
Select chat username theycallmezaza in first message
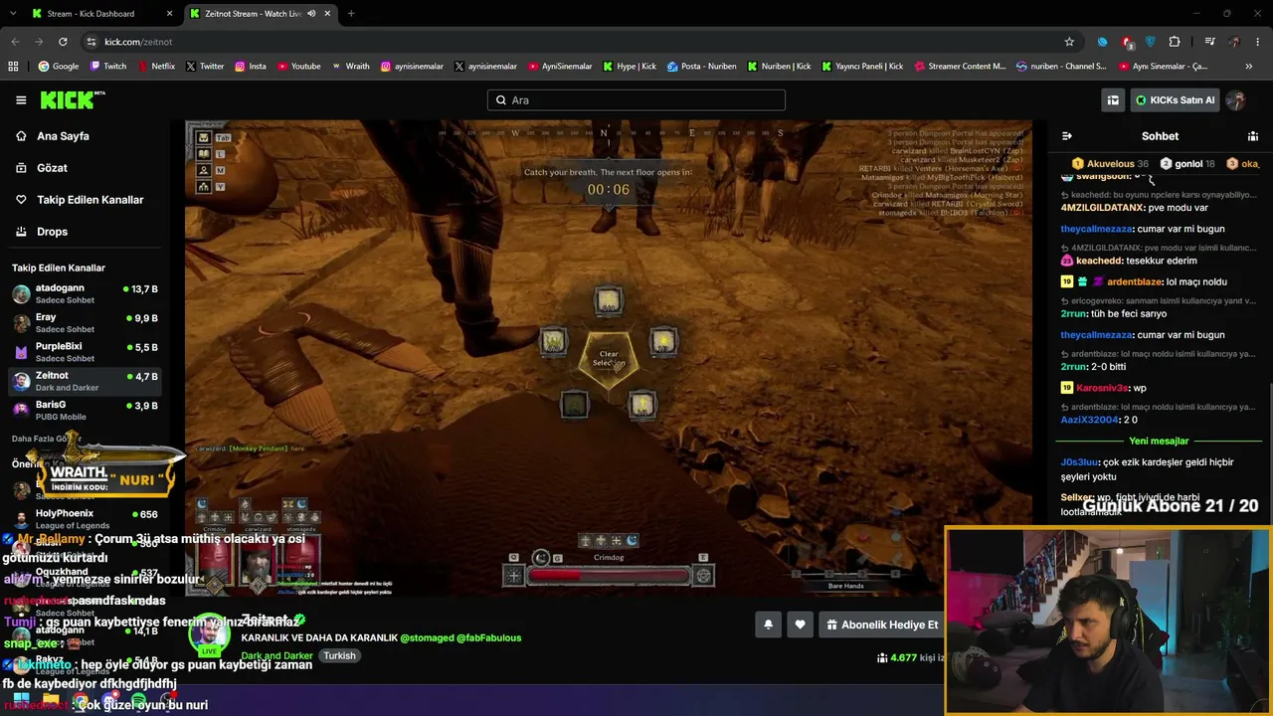point(1097,229)
